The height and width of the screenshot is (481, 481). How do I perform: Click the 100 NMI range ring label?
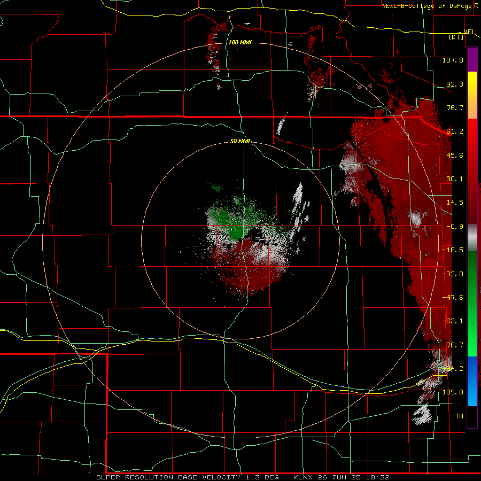point(240,42)
